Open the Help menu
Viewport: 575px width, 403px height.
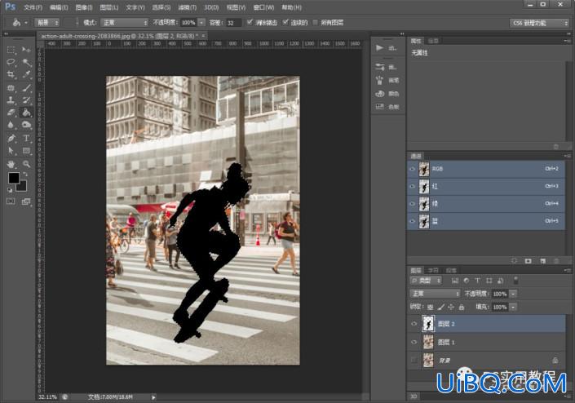point(292,7)
